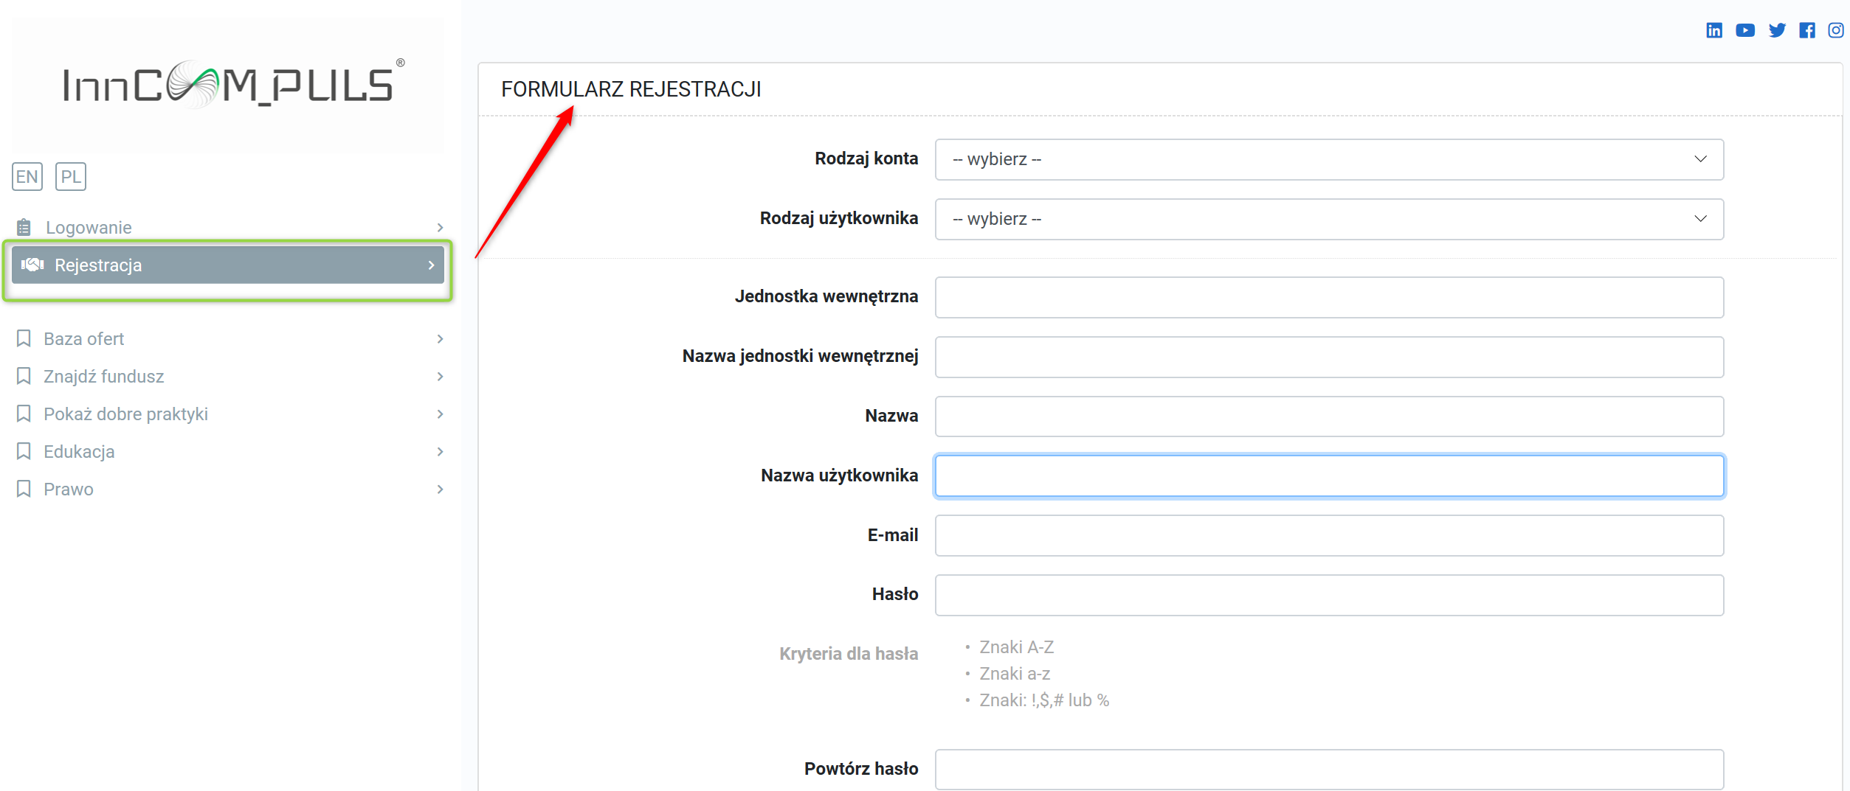This screenshot has height=791, width=1850.
Task: Click the clipboard icon next to Logowanie
Action: (24, 227)
